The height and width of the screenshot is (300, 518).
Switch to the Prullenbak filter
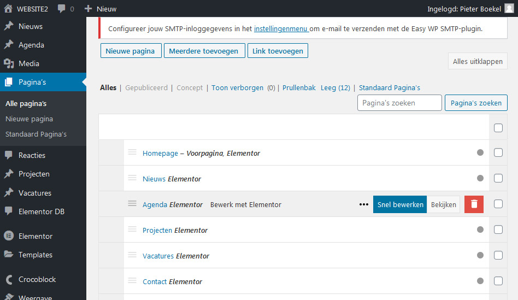click(299, 87)
